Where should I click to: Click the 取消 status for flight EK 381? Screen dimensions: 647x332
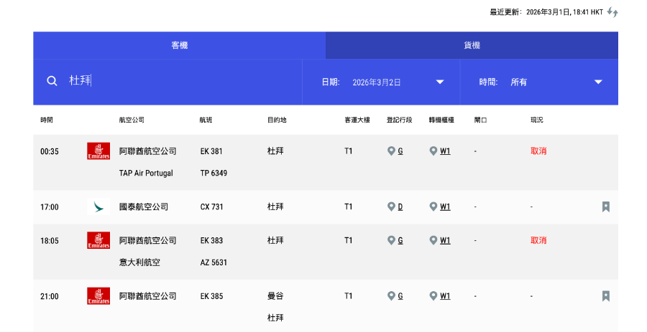coord(538,151)
